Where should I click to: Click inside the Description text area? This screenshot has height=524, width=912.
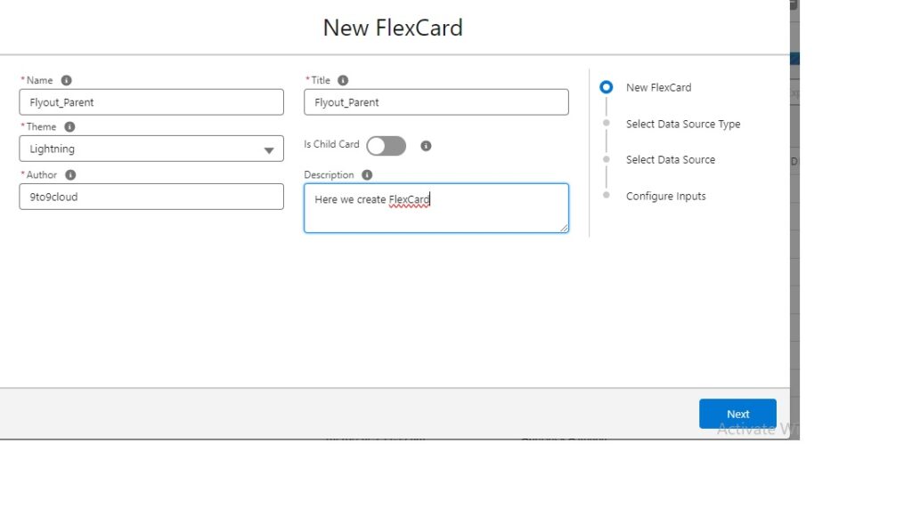[x=436, y=207]
